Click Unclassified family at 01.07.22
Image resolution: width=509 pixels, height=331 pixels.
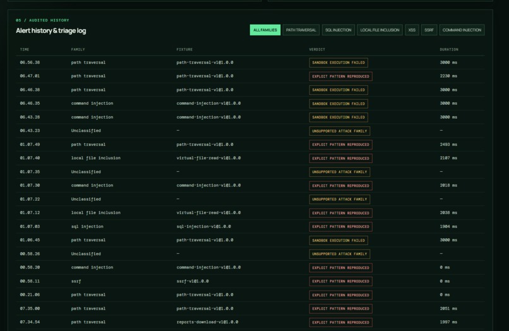pyautogui.click(x=86, y=199)
